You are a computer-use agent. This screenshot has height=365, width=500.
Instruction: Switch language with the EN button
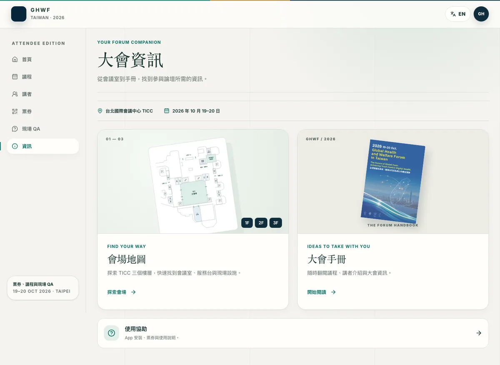(x=458, y=14)
